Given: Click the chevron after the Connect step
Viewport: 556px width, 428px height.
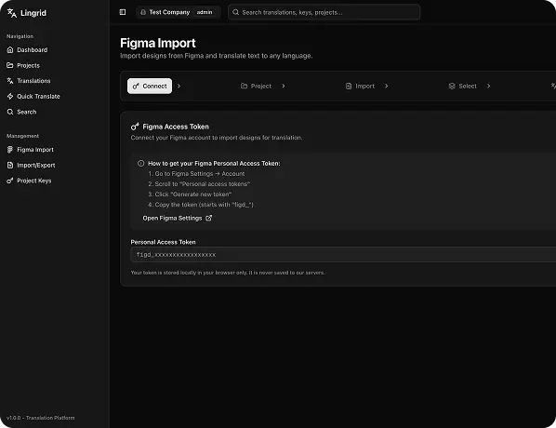Looking at the screenshot, I should click(179, 87).
